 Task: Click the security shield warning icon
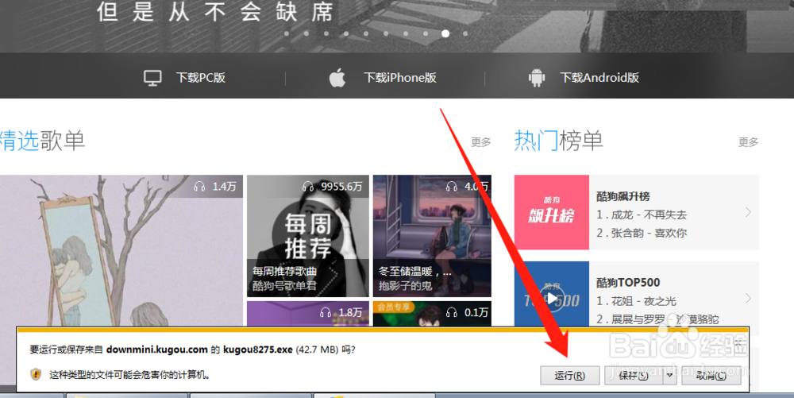click(36, 375)
